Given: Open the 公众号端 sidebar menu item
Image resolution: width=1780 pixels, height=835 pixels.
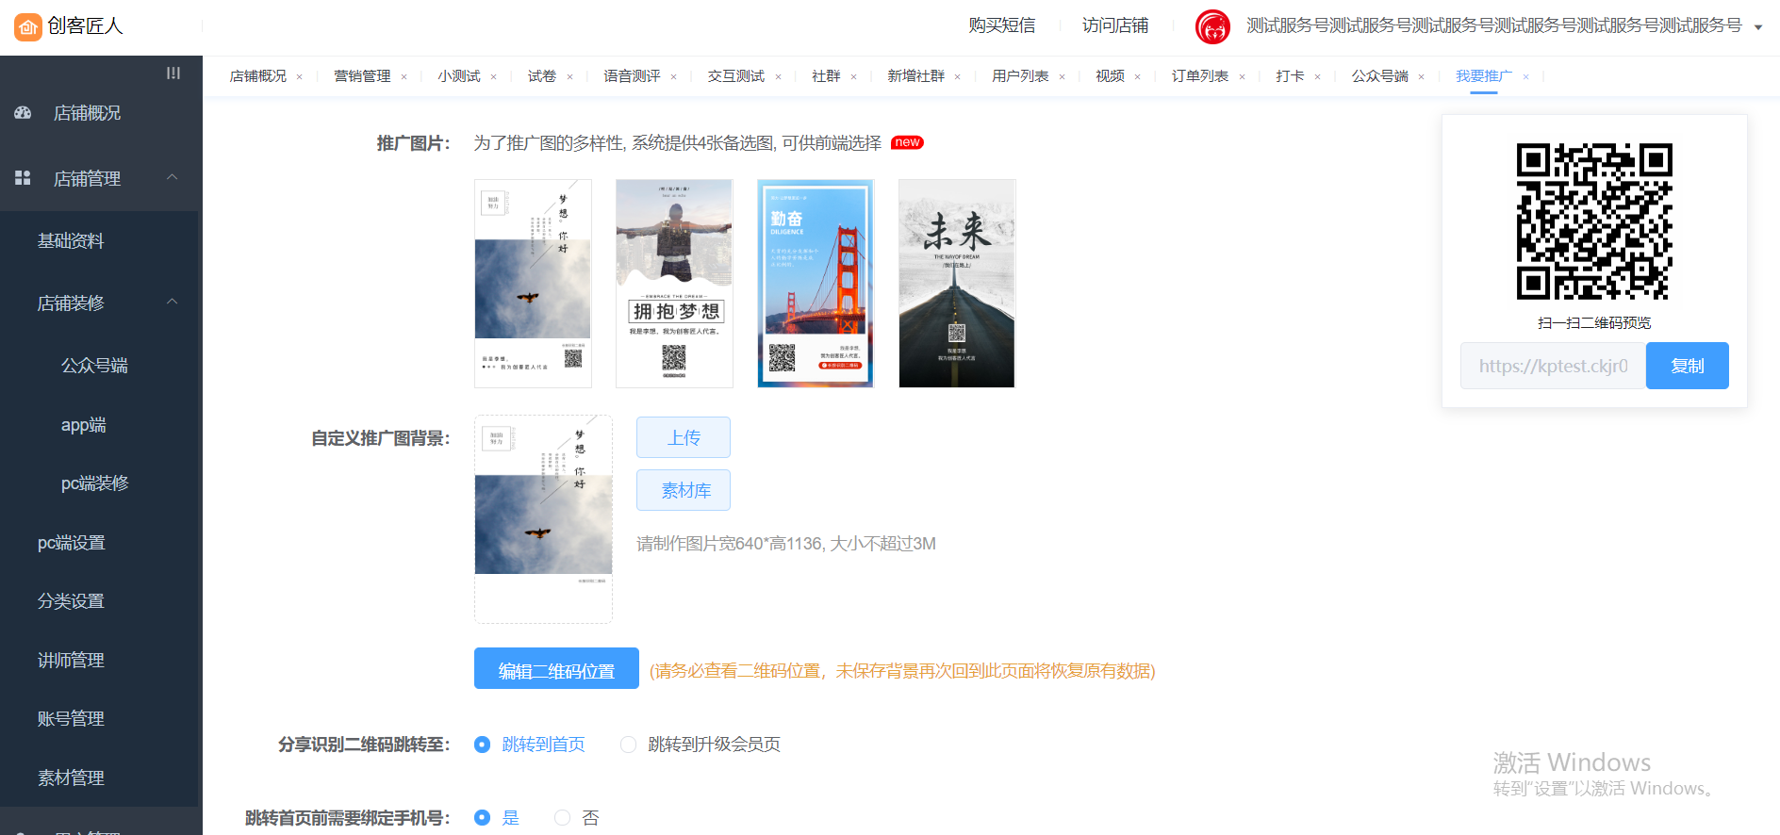Looking at the screenshot, I should 94,366.
